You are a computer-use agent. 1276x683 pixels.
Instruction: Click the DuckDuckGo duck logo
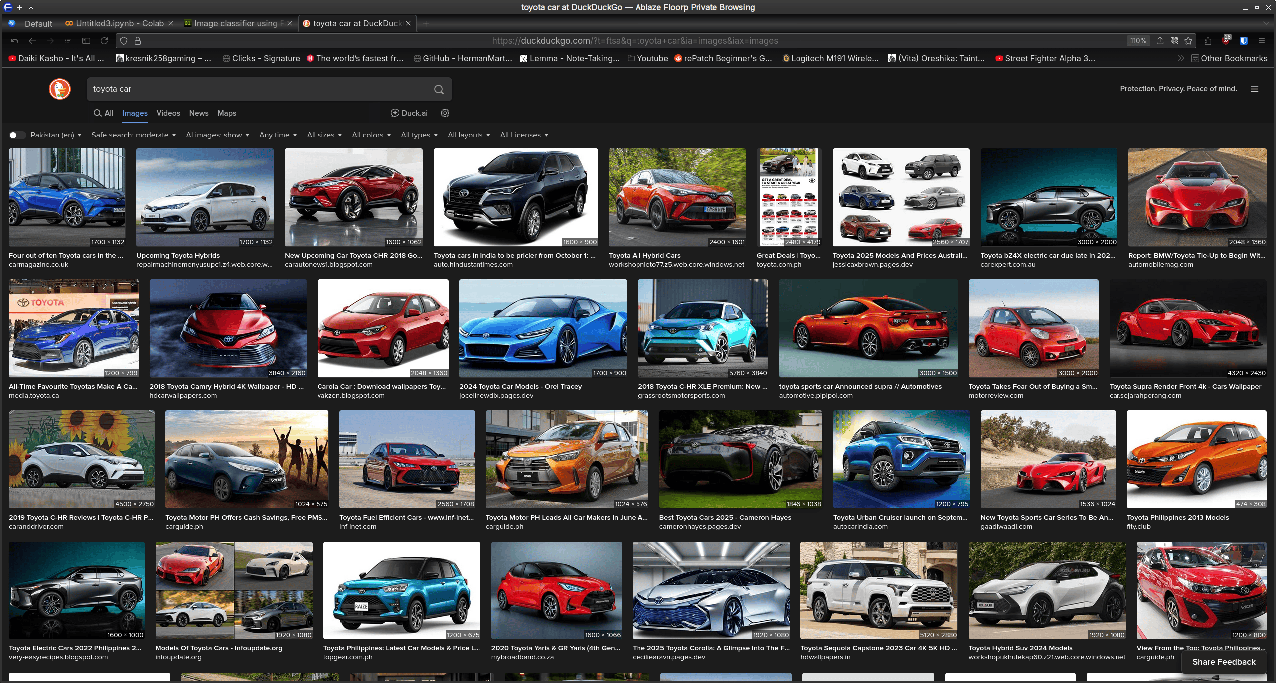60,89
